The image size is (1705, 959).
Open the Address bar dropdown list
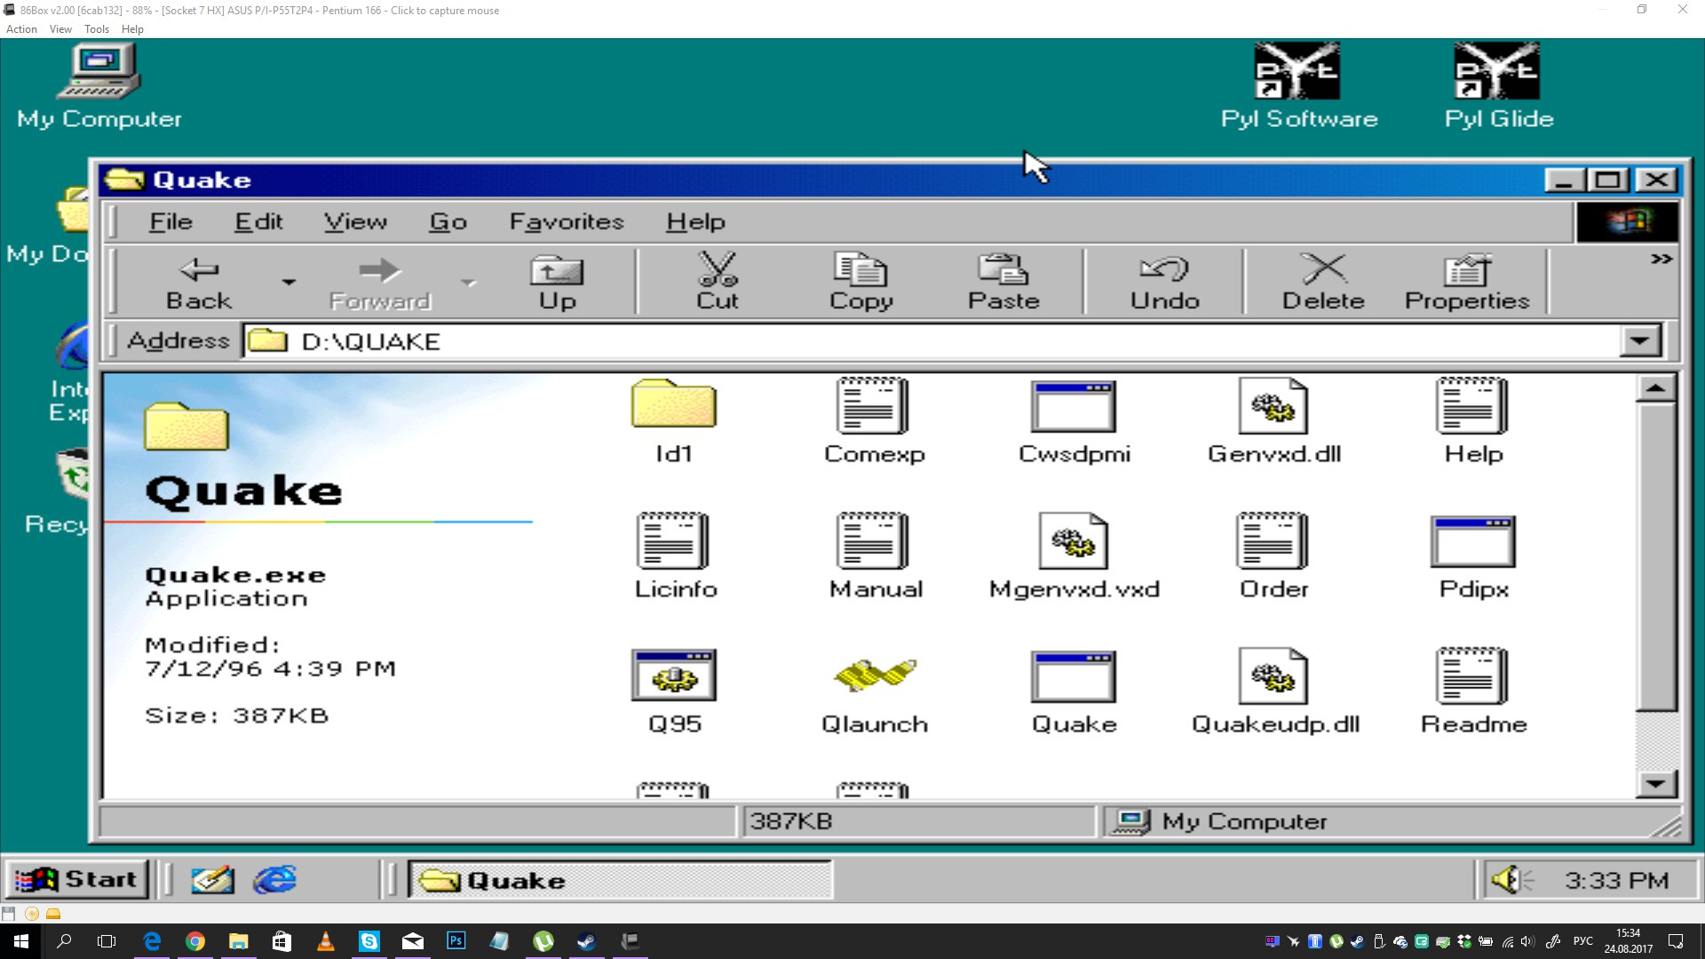pos(1639,341)
